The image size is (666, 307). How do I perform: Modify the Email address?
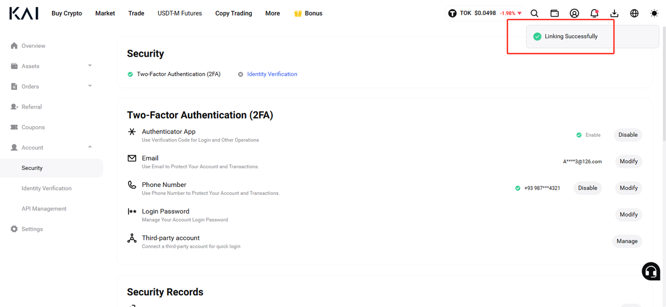(629, 162)
